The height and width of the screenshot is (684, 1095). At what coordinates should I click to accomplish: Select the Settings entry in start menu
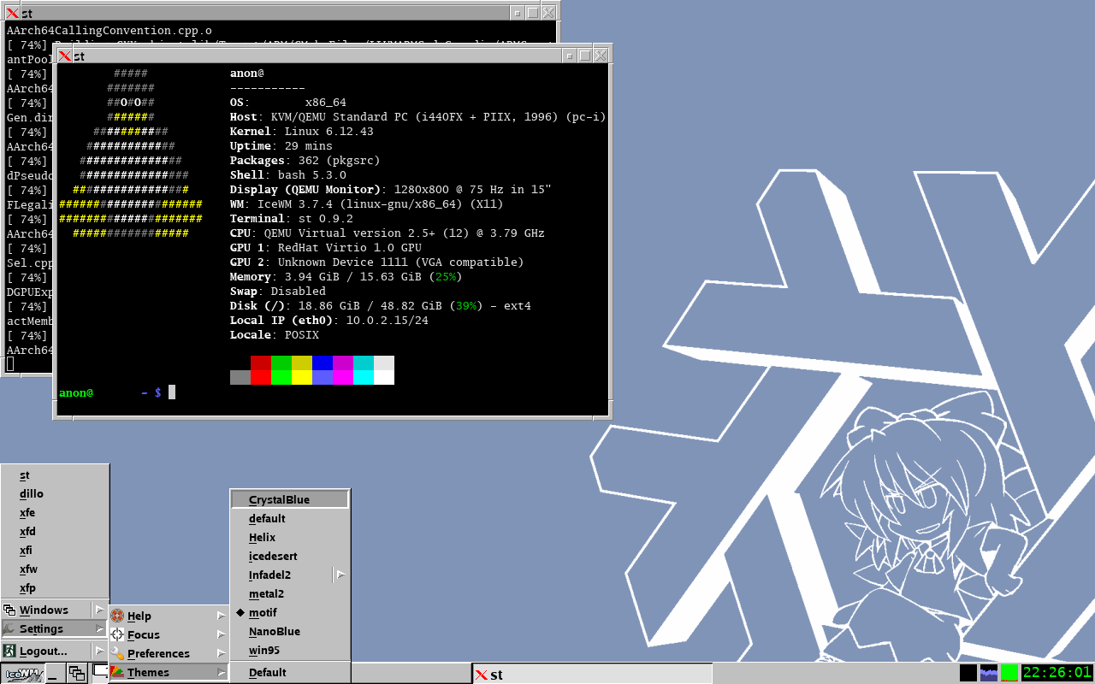click(55, 628)
